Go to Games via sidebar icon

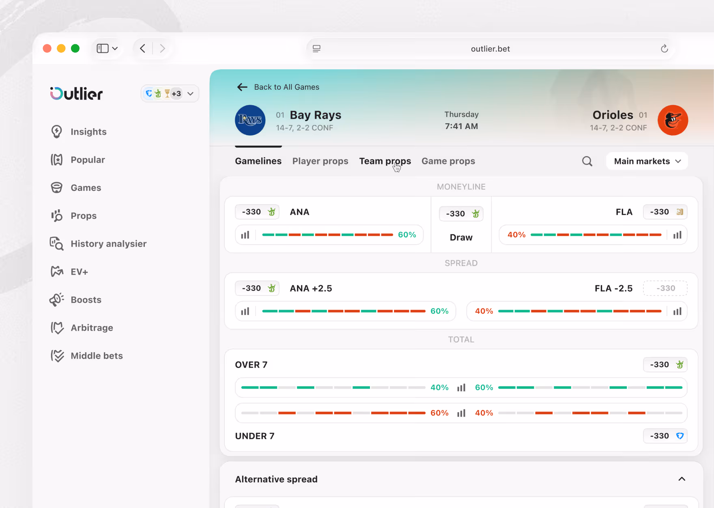57,188
